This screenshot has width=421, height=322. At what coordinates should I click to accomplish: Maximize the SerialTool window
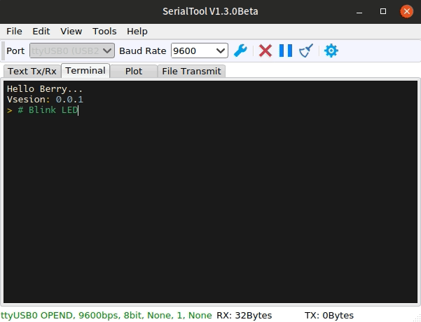(383, 11)
